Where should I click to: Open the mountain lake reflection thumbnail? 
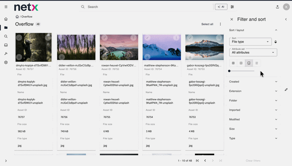(x=204, y=47)
